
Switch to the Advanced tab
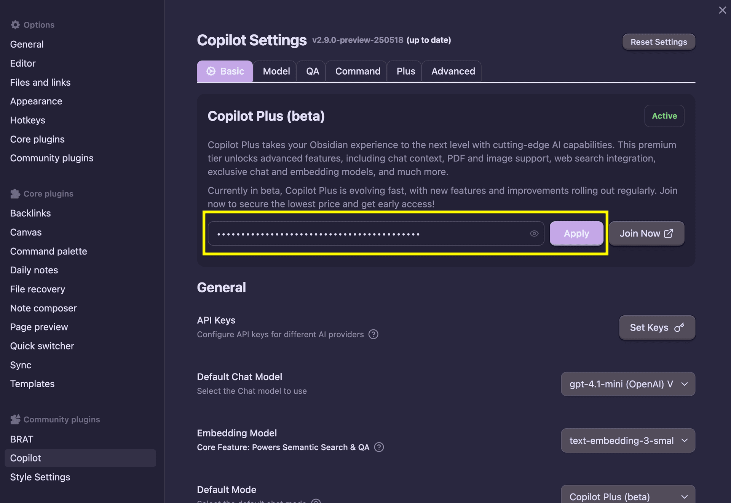(x=453, y=71)
